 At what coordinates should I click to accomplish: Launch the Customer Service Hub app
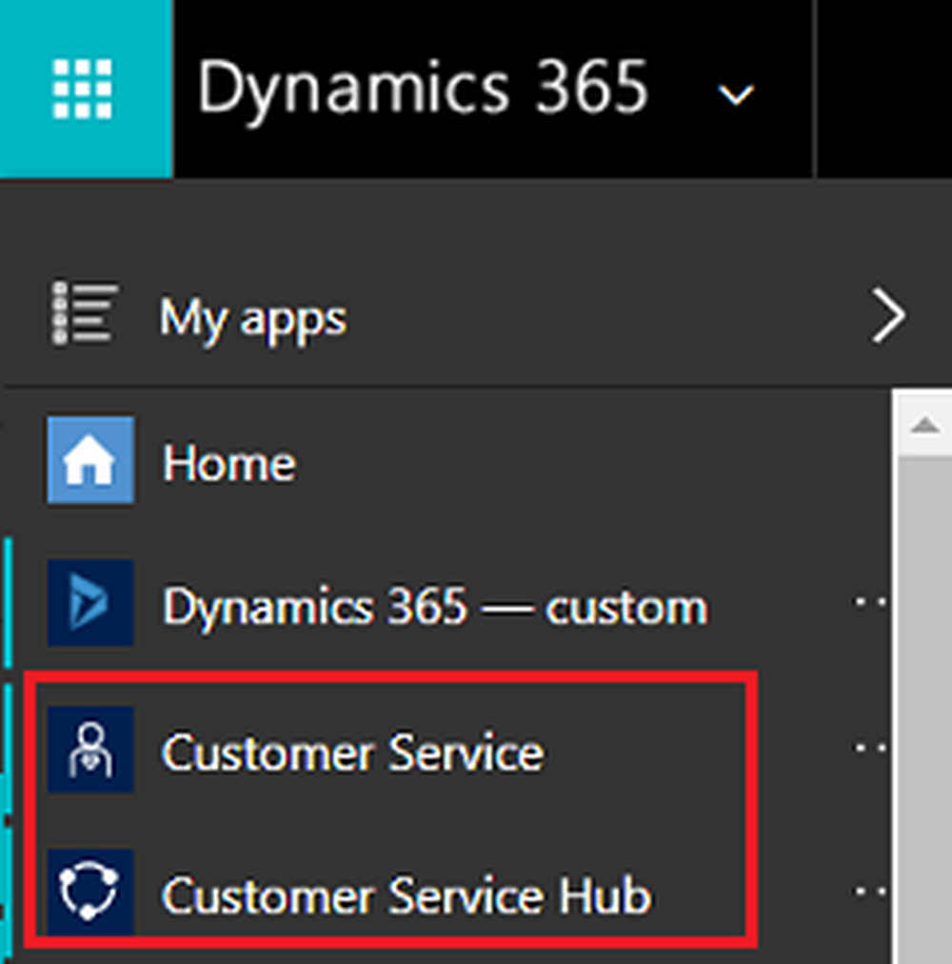click(x=407, y=895)
